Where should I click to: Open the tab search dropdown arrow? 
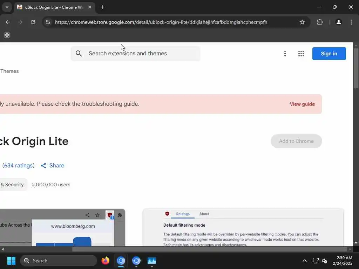[7, 7]
